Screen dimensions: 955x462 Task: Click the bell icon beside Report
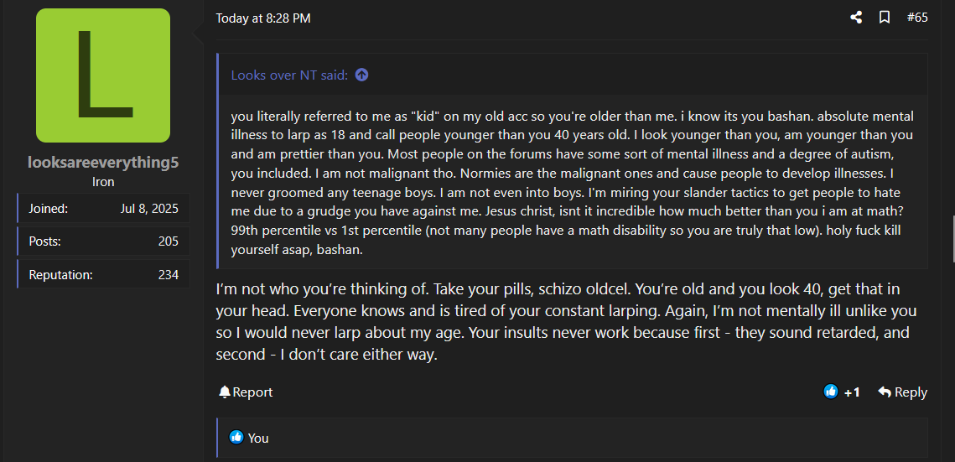pyautogui.click(x=225, y=392)
